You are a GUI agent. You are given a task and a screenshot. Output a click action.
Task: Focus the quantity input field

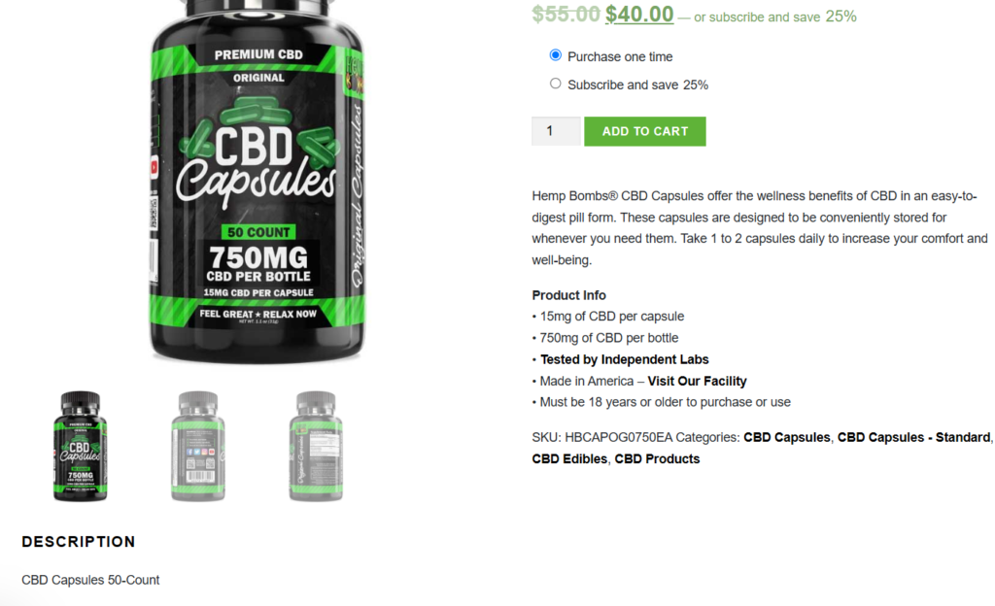tap(556, 131)
